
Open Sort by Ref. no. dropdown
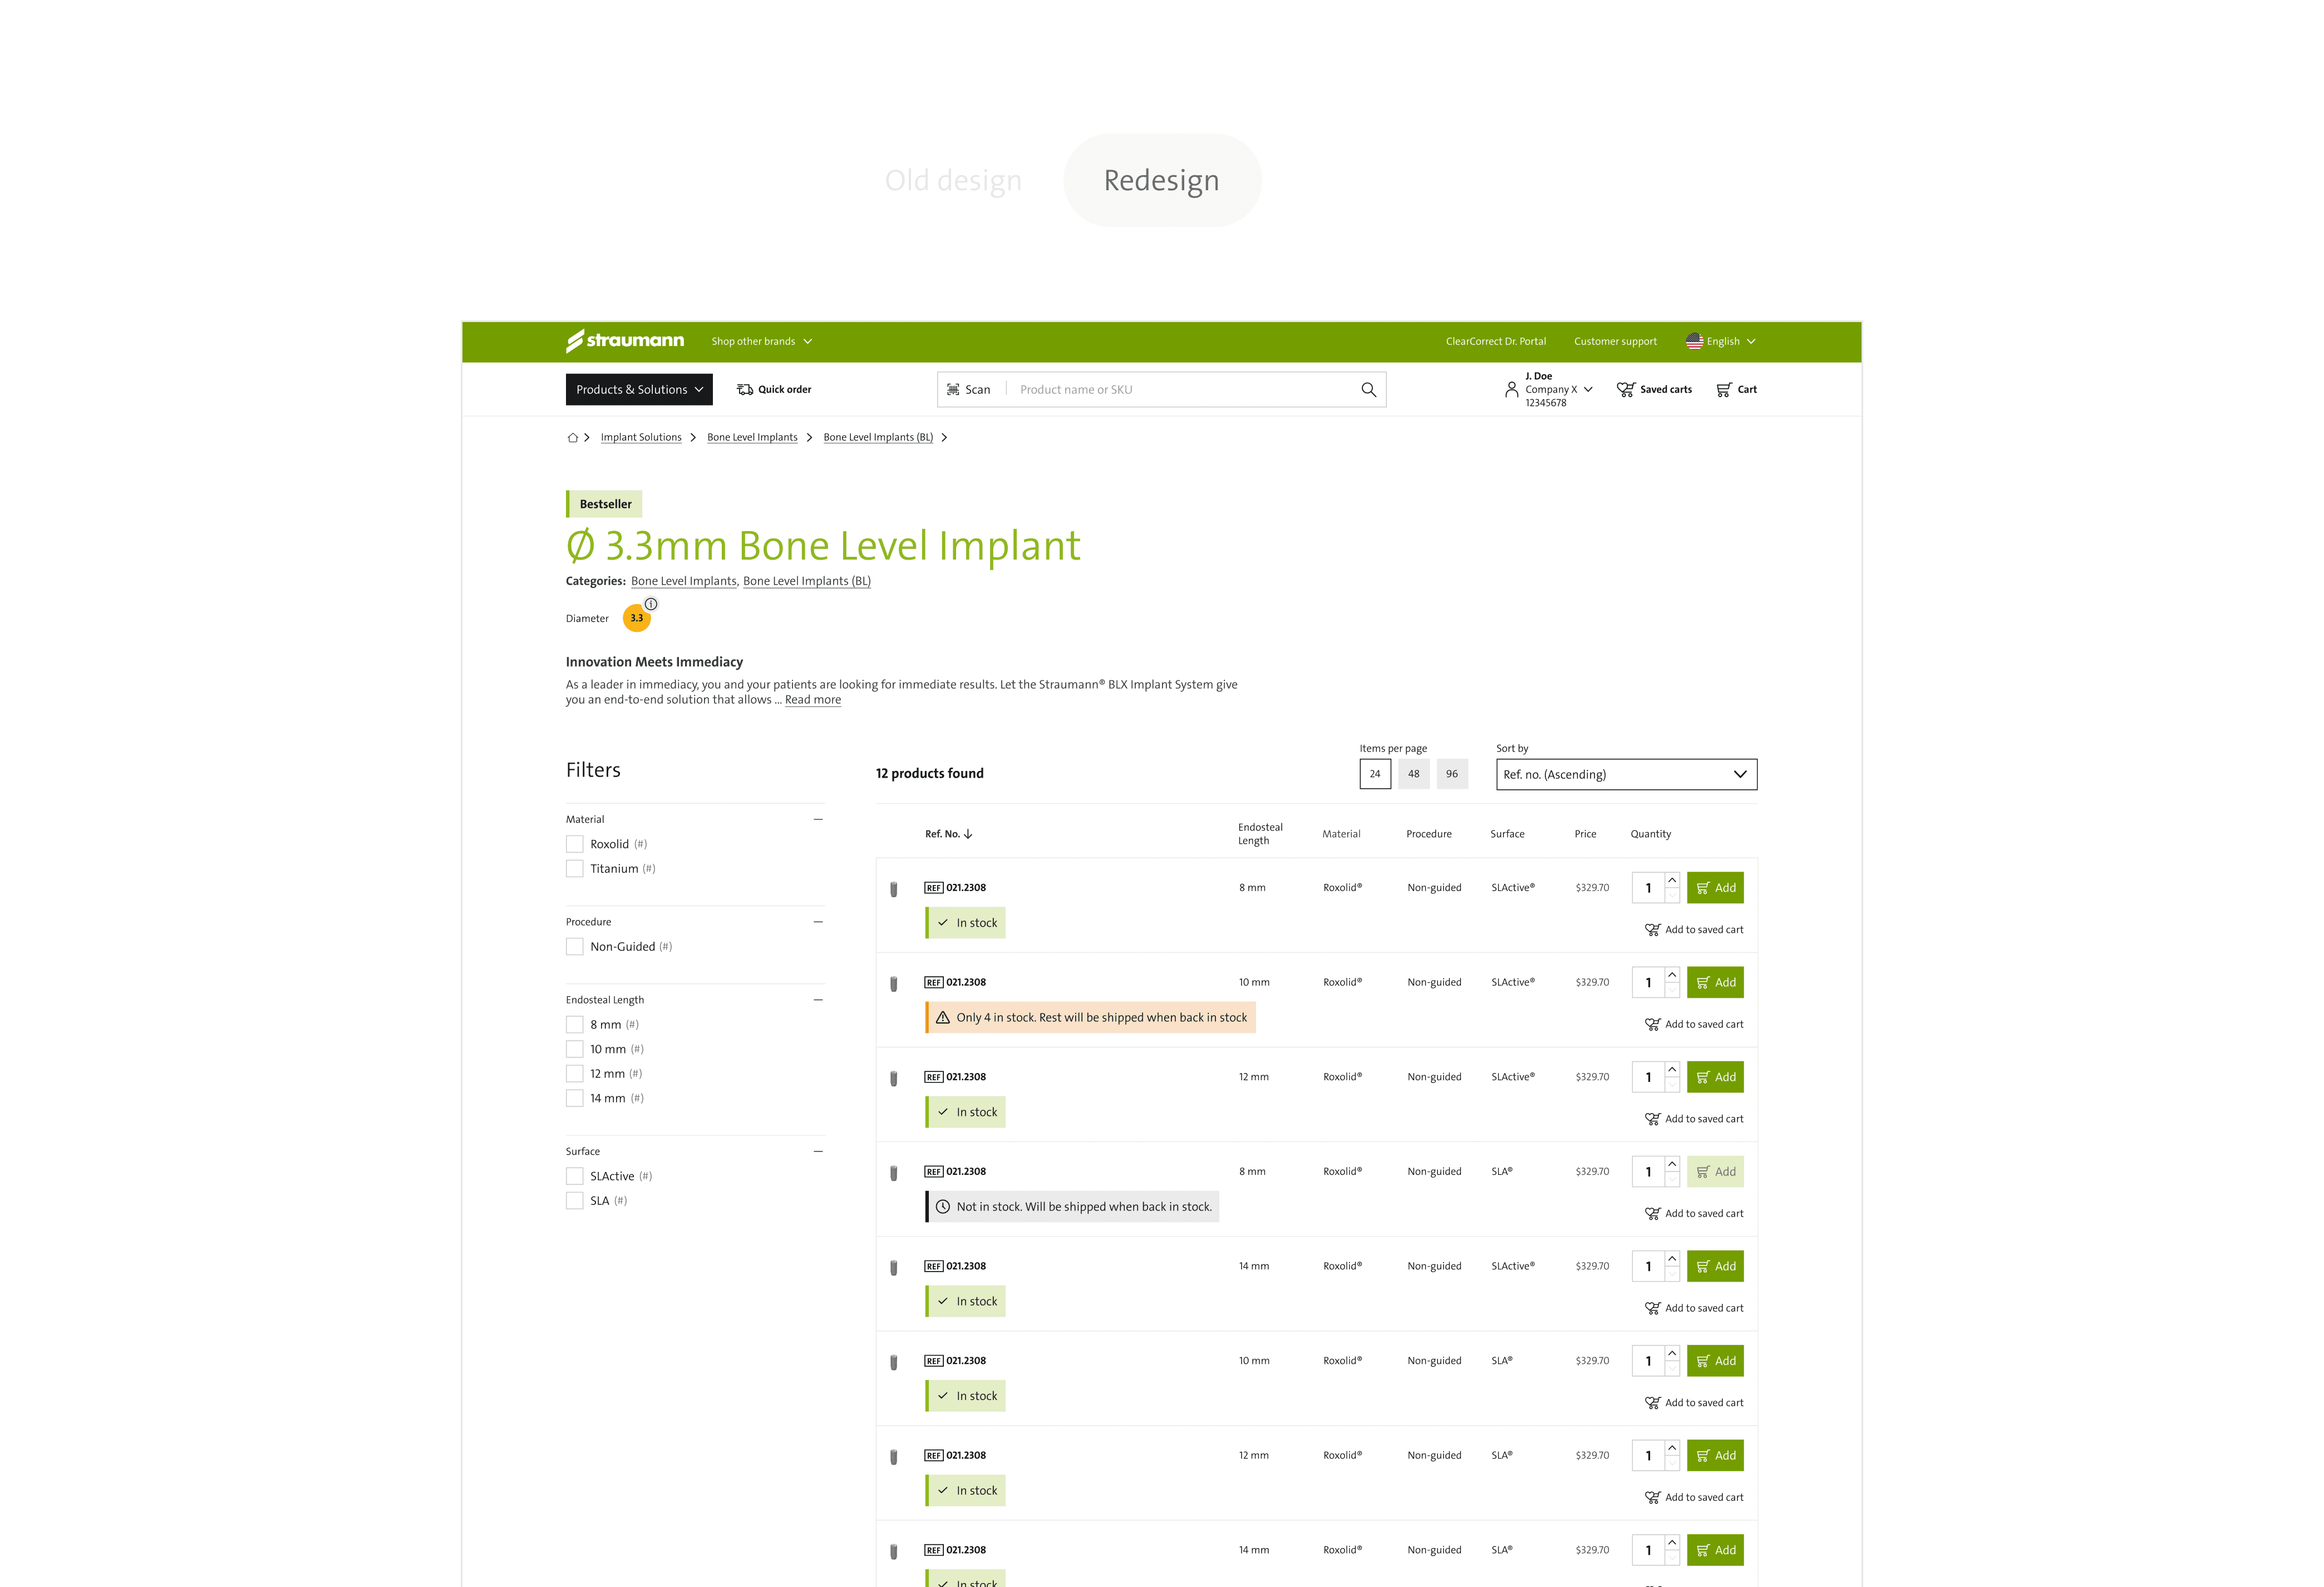1627,774
